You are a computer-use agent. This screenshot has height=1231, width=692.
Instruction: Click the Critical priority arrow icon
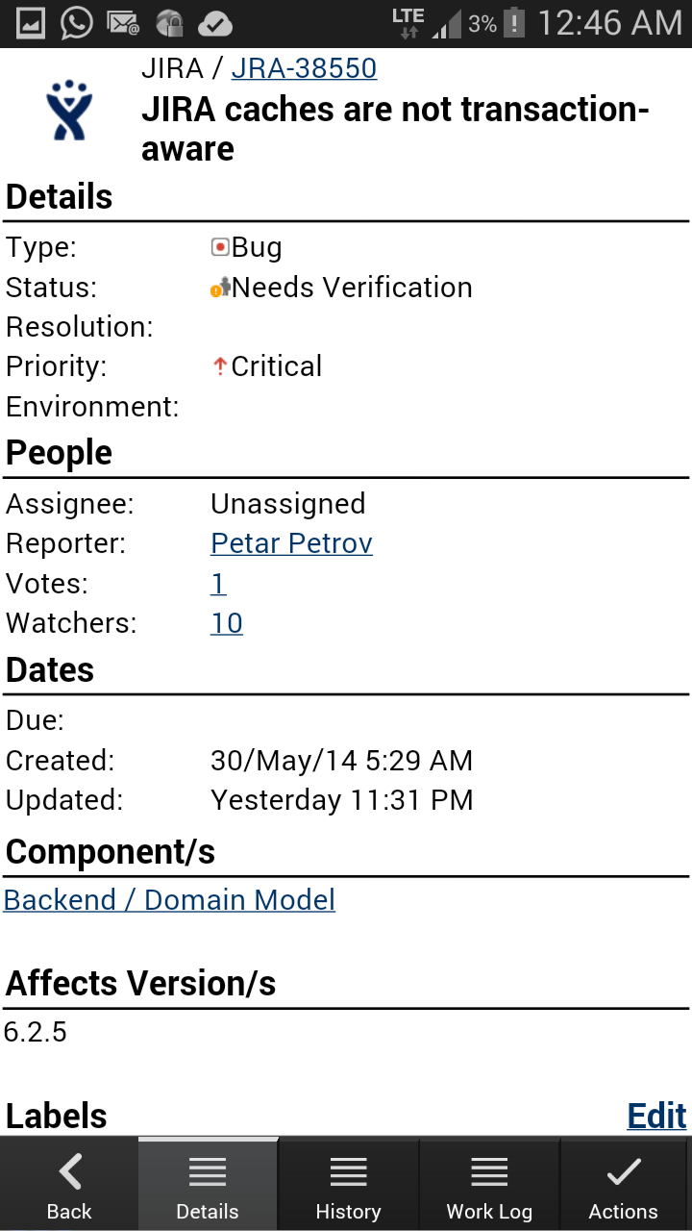click(x=219, y=366)
